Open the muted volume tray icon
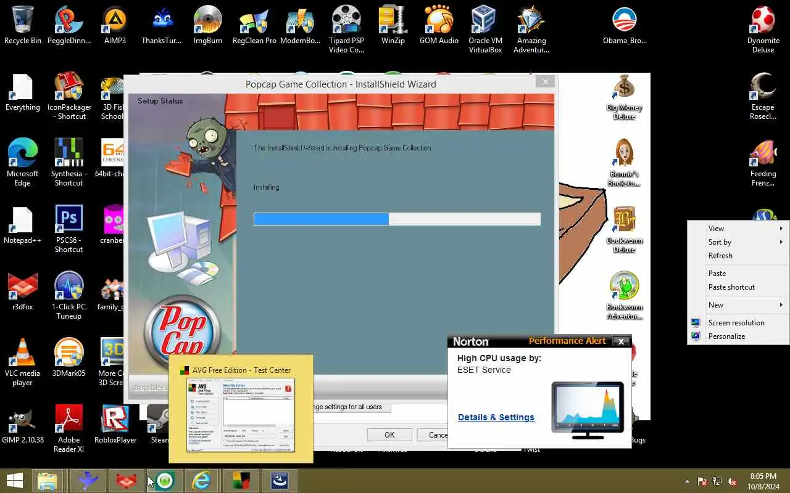This screenshot has width=790, height=493. click(732, 481)
